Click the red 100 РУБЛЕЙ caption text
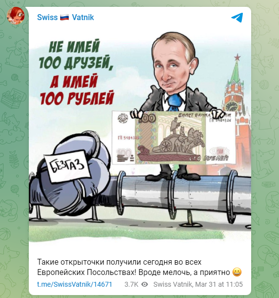 click(x=77, y=99)
